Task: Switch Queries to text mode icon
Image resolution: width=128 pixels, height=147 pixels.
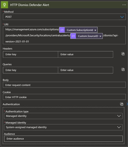Action: click(x=123, y=70)
